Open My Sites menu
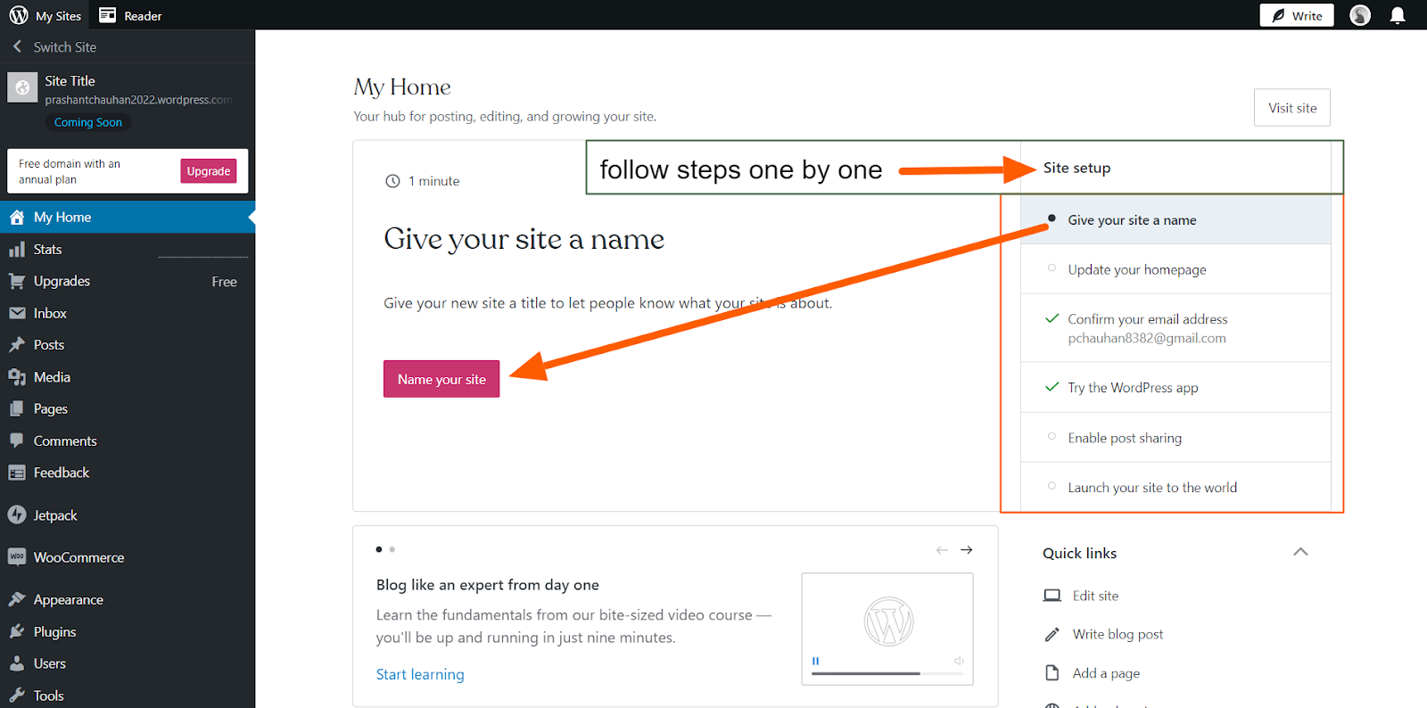Image resolution: width=1427 pixels, height=708 pixels. (x=45, y=15)
